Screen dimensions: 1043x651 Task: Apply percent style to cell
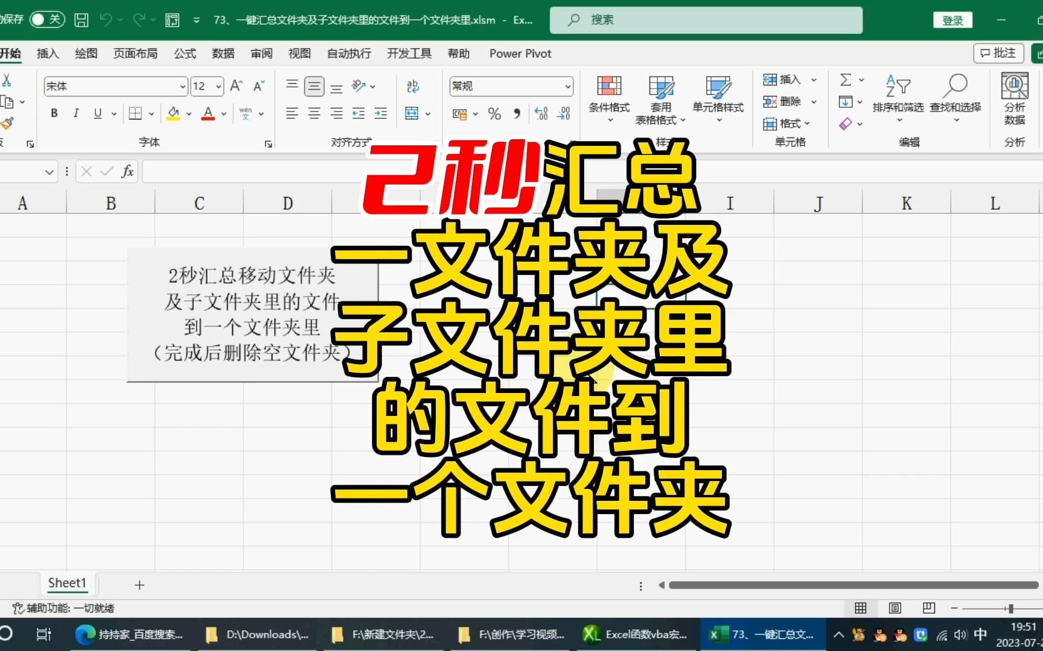click(x=494, y=113)
